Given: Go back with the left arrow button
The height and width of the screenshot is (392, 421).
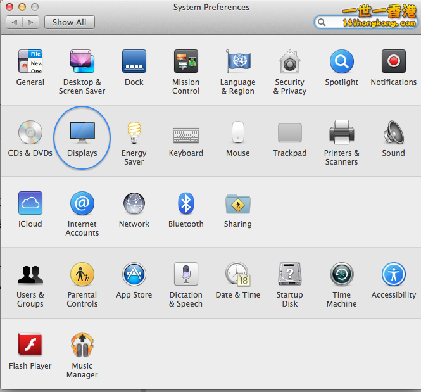Looking at the screenshot, I should click(x=14, y=22).
